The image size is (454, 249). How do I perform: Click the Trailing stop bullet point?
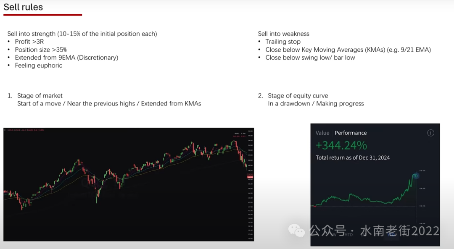point(283,42)
